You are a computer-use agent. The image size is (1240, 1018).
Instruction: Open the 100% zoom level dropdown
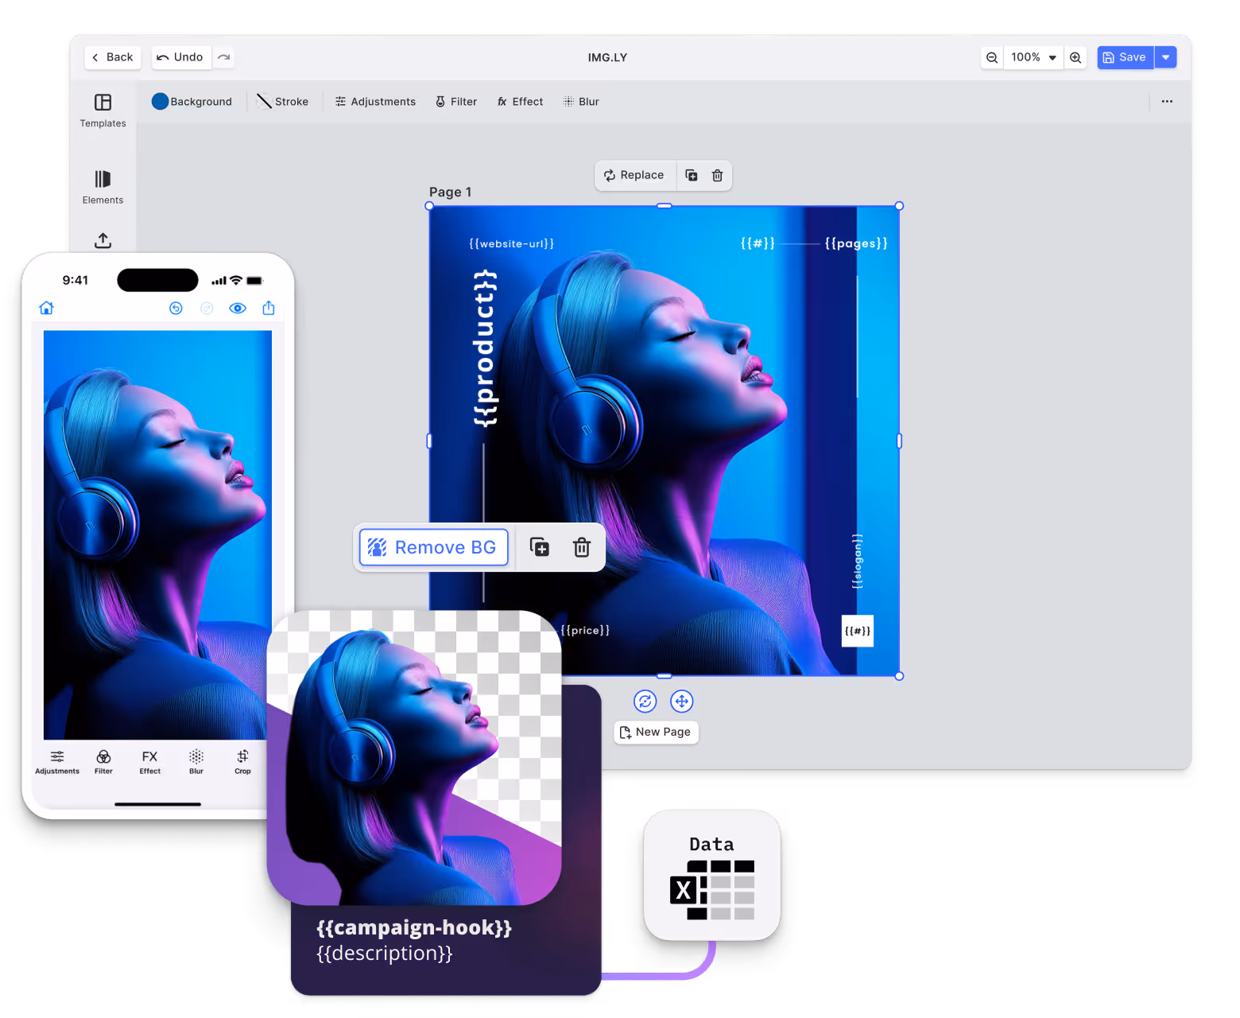coord(1033,57)
